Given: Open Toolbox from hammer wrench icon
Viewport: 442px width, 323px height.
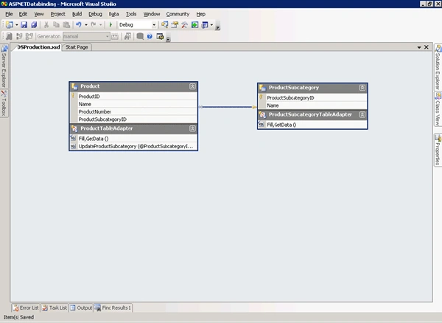Looking at the screenshot, I should coord(184,25).
